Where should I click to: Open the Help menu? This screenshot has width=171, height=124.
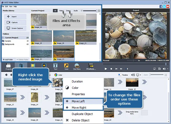click(15, 6)
